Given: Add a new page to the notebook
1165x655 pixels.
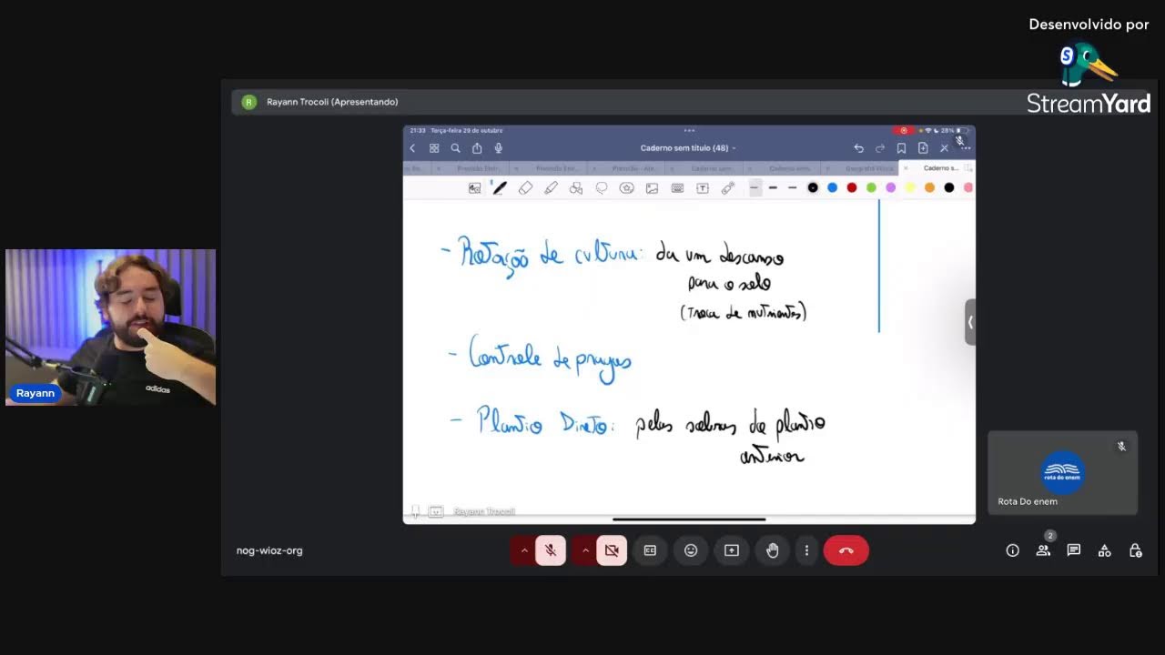Looking at the screenshot, I should click(x=923, y=148).
